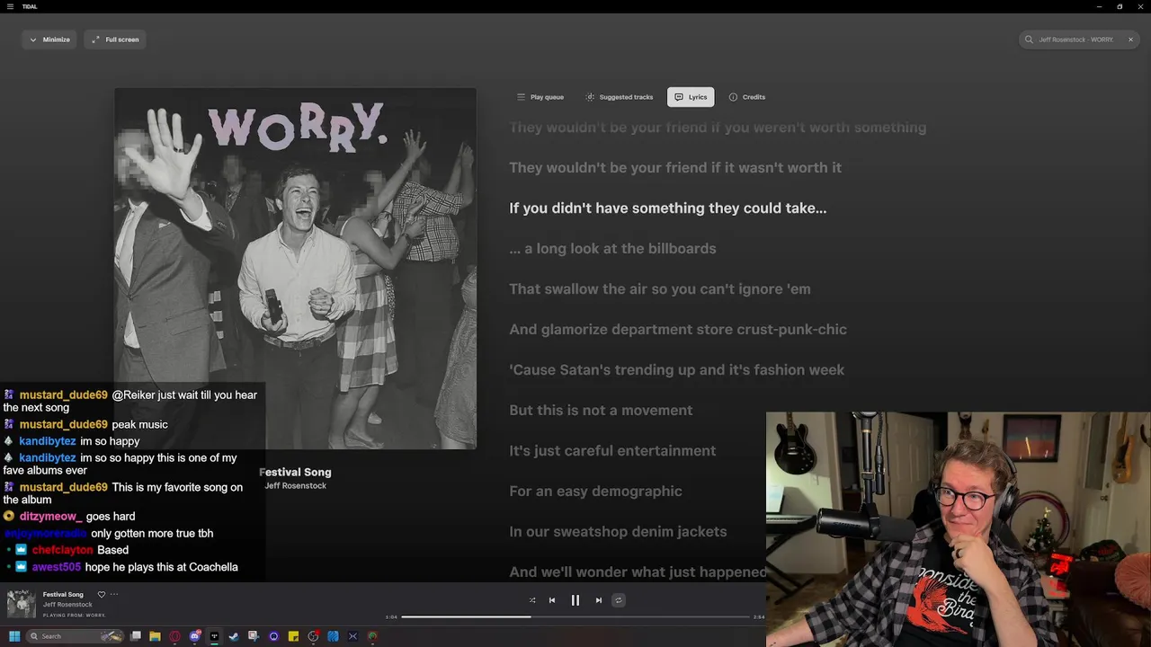Click the search magnifier icon

[1029, 40]
